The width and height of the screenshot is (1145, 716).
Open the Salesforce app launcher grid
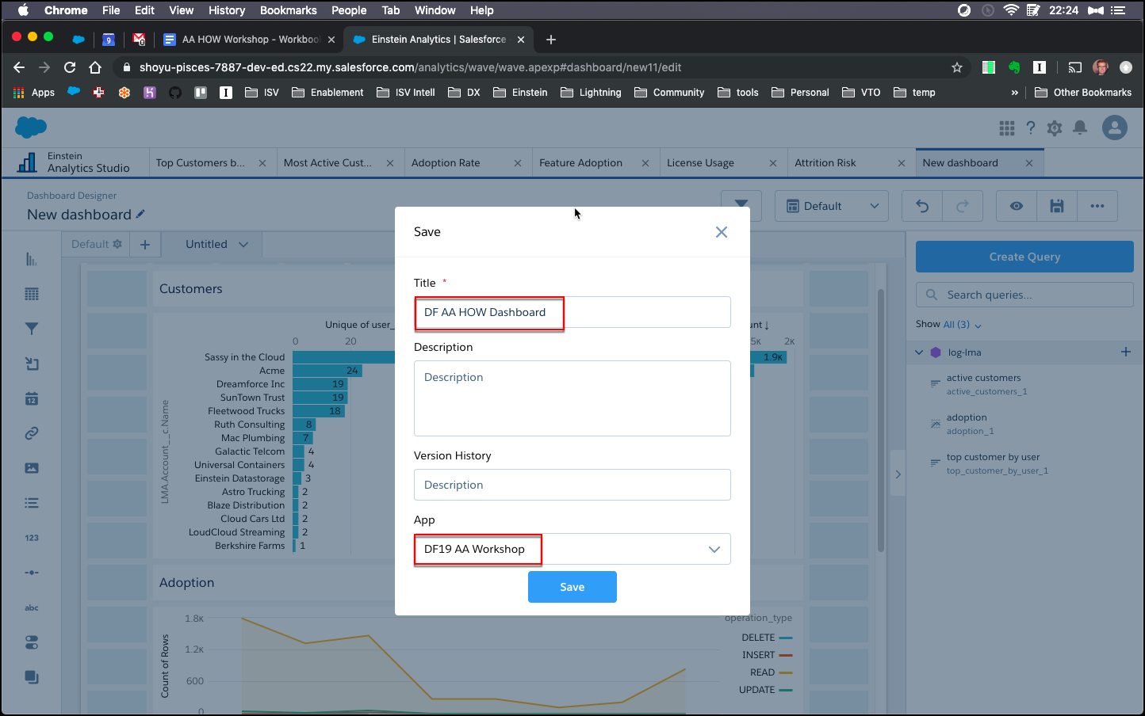(x=1007, y=128)
